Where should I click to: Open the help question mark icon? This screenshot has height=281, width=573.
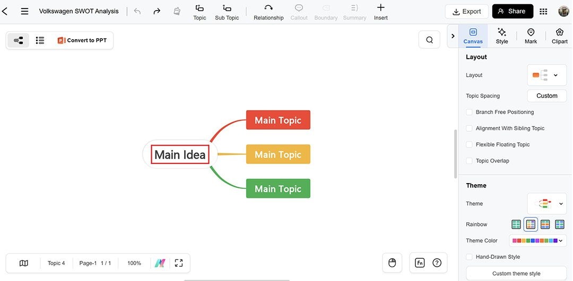437,263
